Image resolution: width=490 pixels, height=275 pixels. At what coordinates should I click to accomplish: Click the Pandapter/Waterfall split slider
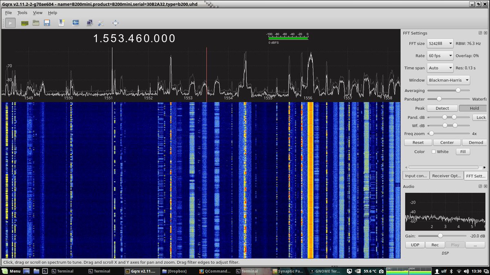448,99
